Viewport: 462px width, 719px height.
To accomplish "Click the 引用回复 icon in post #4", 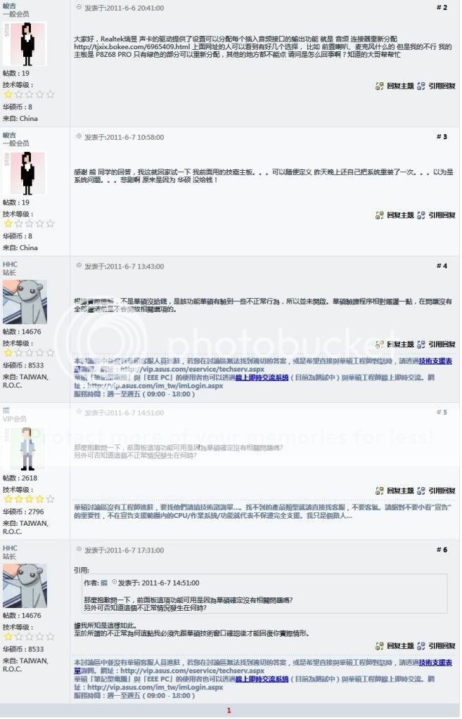I will click(x=421, y=344).
